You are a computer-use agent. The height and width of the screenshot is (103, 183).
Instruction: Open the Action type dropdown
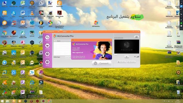pyautogui.click(x=68, y=57)
